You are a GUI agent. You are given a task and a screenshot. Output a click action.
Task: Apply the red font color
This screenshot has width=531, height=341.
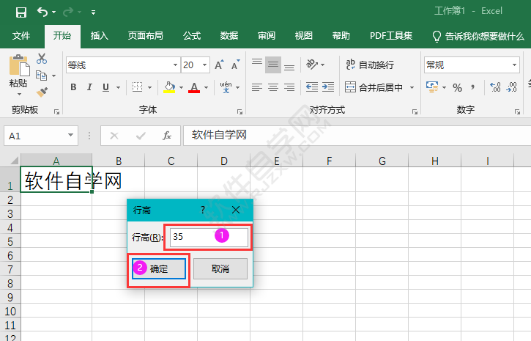pyautogui.click(x=194, y=87)
